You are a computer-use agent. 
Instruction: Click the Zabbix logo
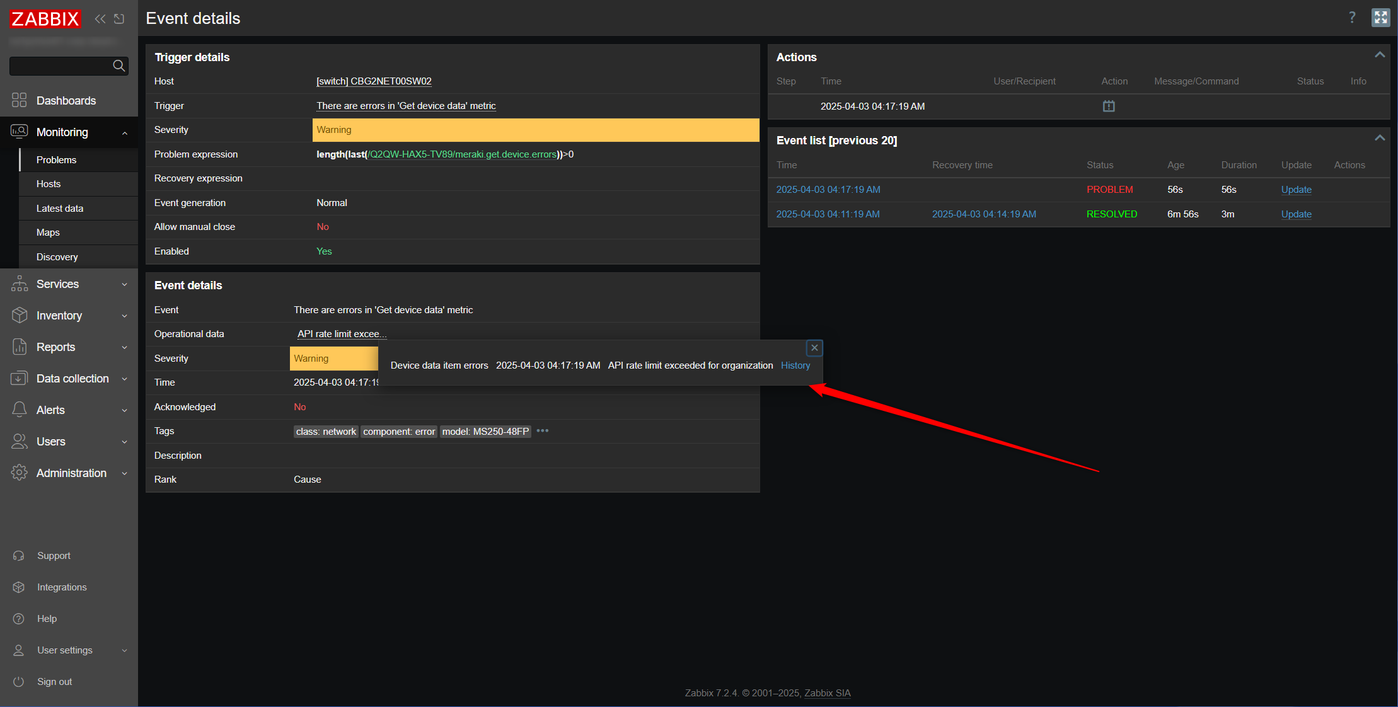click(x=45, y=19)
